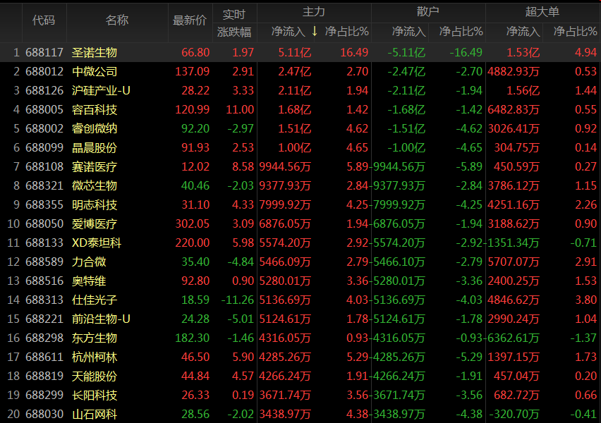Sort by the 主力 净占比% column header
Screen dimensions: 601x423
(346, 32)
